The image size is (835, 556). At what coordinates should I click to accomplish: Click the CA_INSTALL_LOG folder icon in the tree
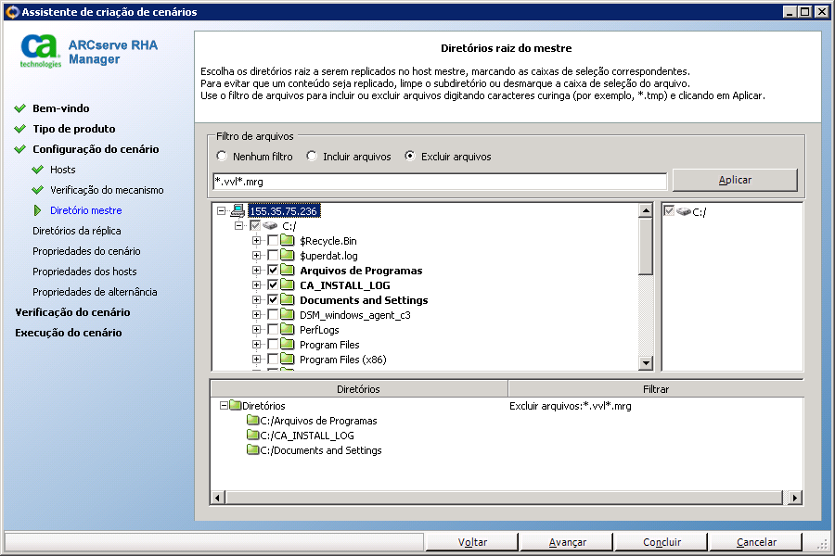(288, 285)
